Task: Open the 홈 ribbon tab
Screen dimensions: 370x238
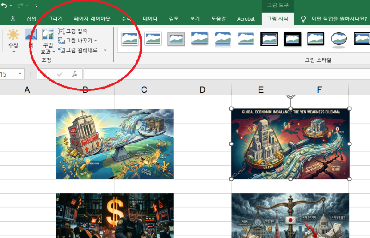Action: [13, 18]
